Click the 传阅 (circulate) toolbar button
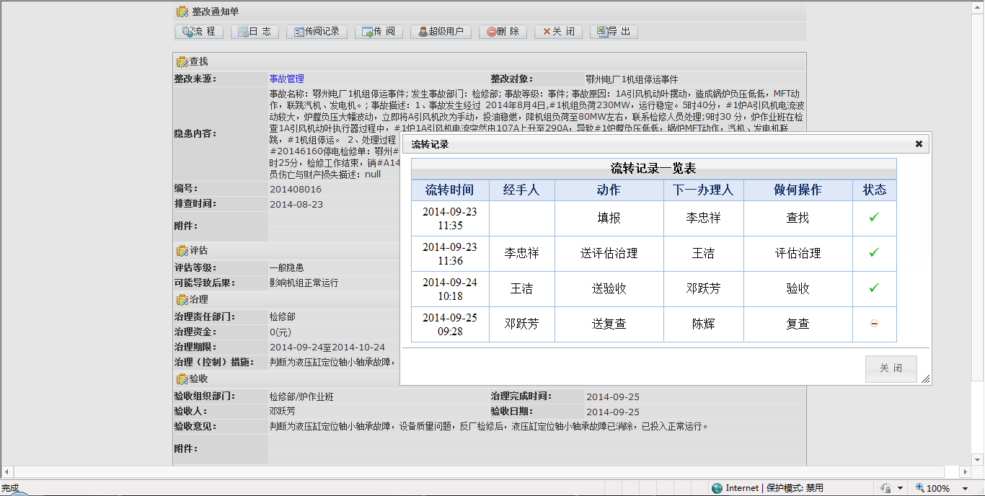Image resolution: width=985 pixels, height=496 pixels. [379, 32]
